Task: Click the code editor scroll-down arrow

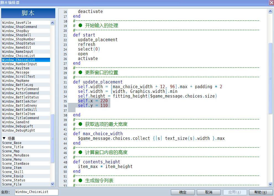Action: click(x=270, y=184)
